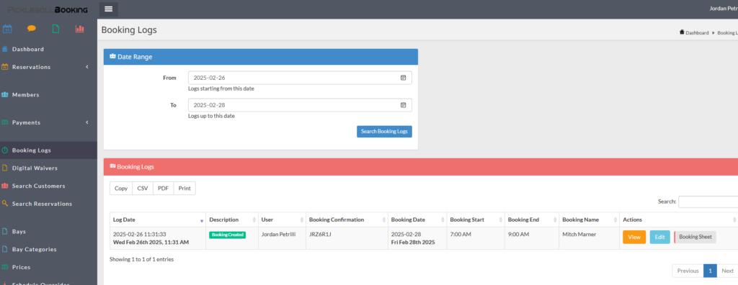The image size is (738, 285).
Task: Export table as CSV
Action: [x=143, y=188]
